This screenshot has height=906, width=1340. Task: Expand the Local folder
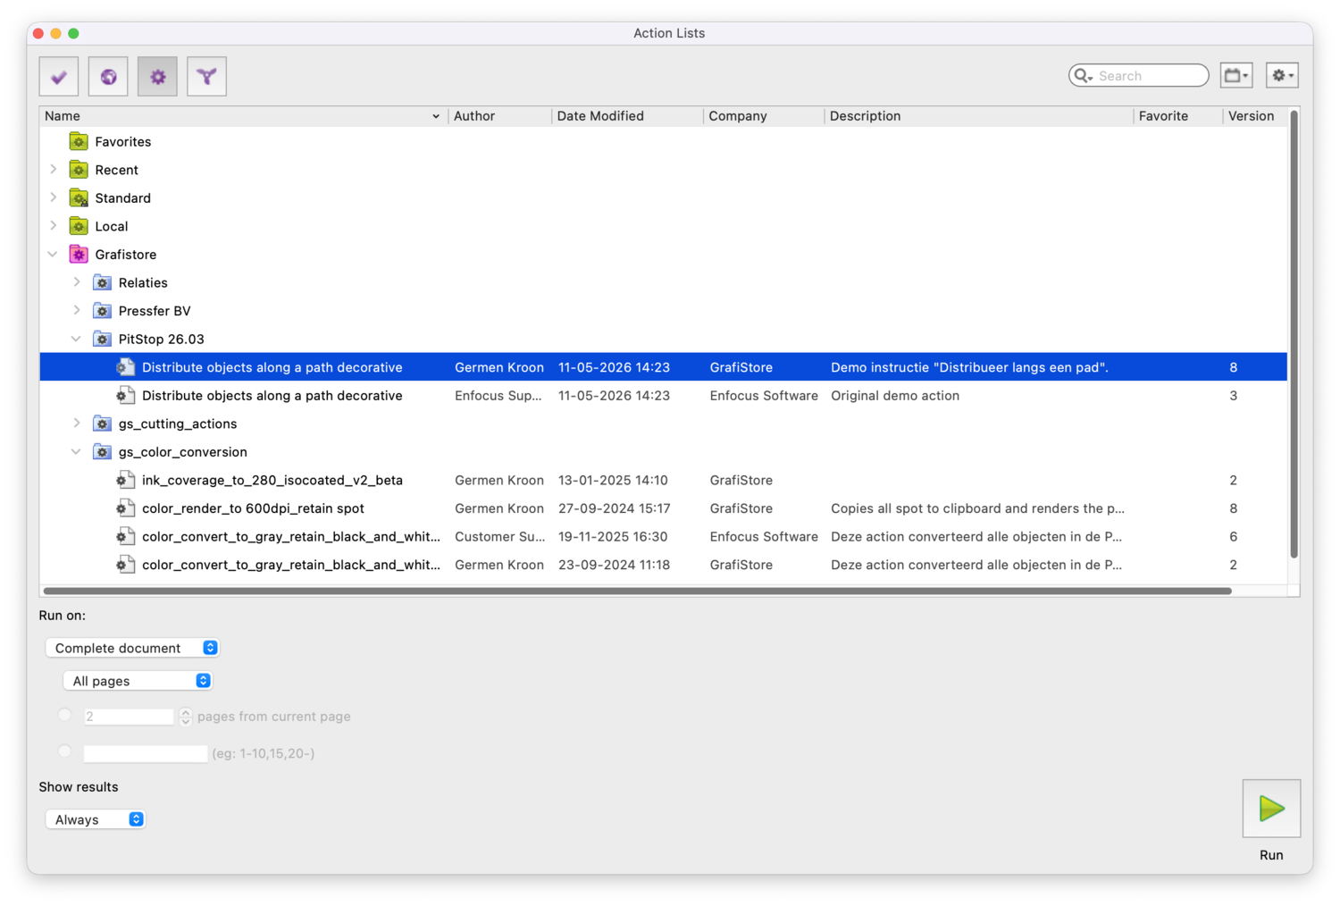[x=54, y=226]
